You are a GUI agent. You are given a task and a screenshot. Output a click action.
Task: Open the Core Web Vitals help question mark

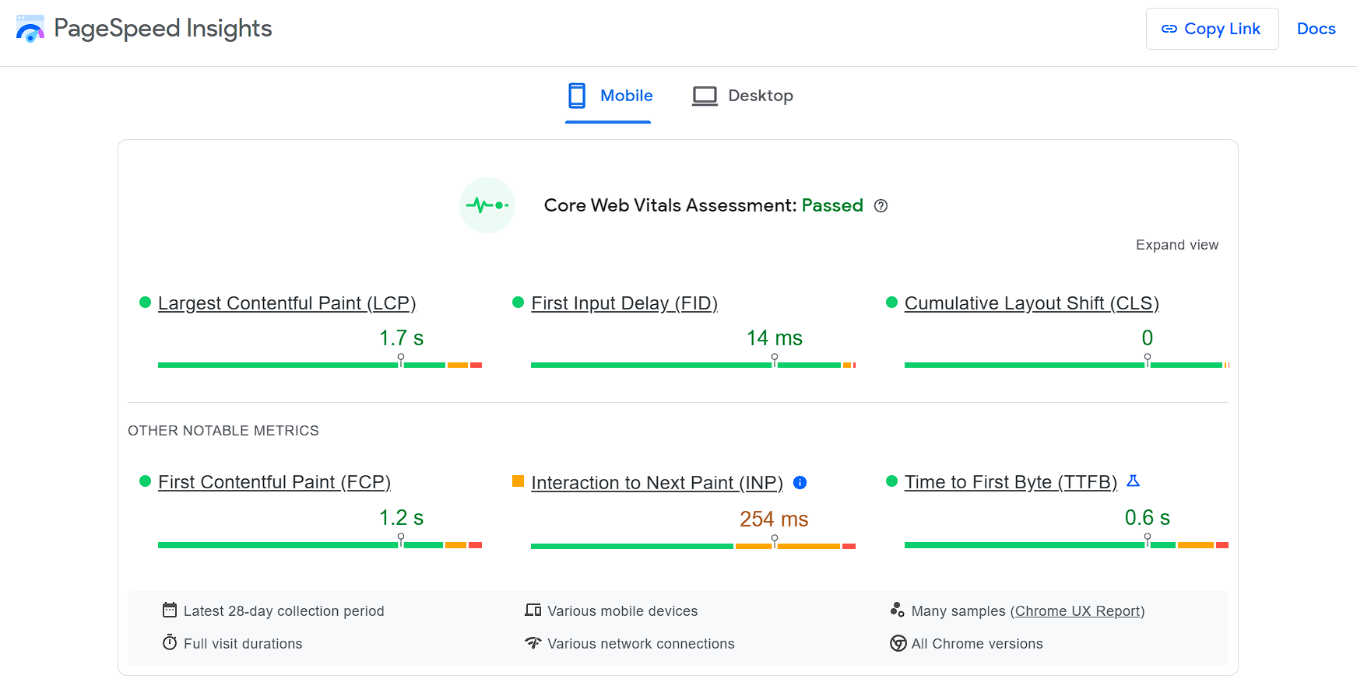881,206
